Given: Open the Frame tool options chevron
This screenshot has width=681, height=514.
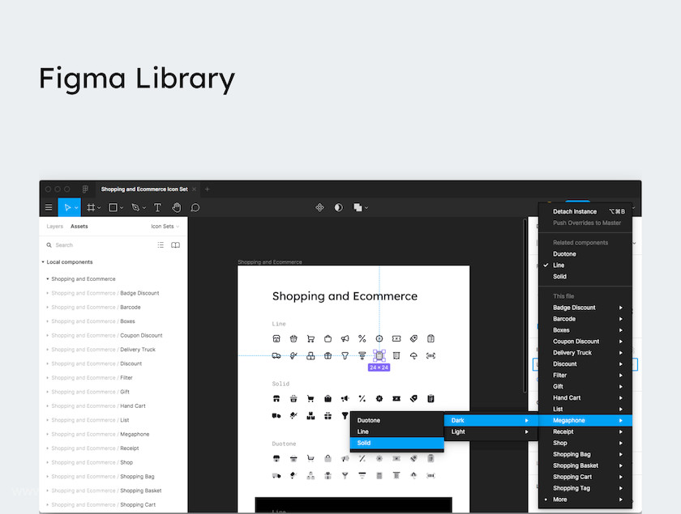Looking at the screenshot, I should pyautogui.click(x=99, y=208).
